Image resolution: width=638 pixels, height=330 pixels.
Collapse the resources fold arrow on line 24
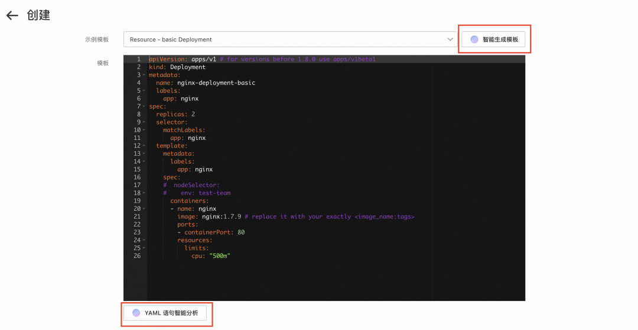(x=144, y=240)
